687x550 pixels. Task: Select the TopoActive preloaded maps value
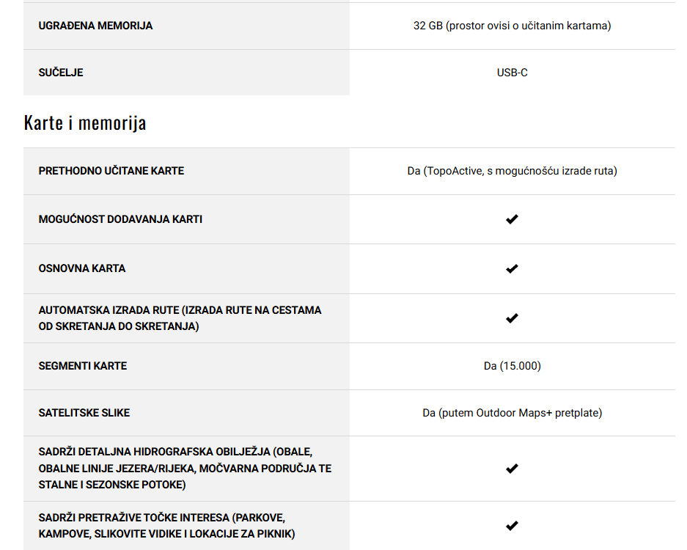513,171
